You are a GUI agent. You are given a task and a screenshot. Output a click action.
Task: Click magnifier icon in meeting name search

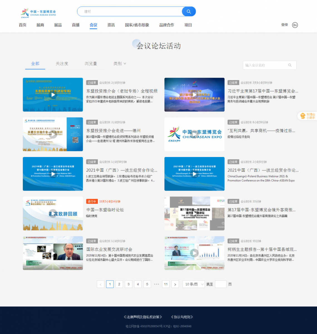pos(290,65)
